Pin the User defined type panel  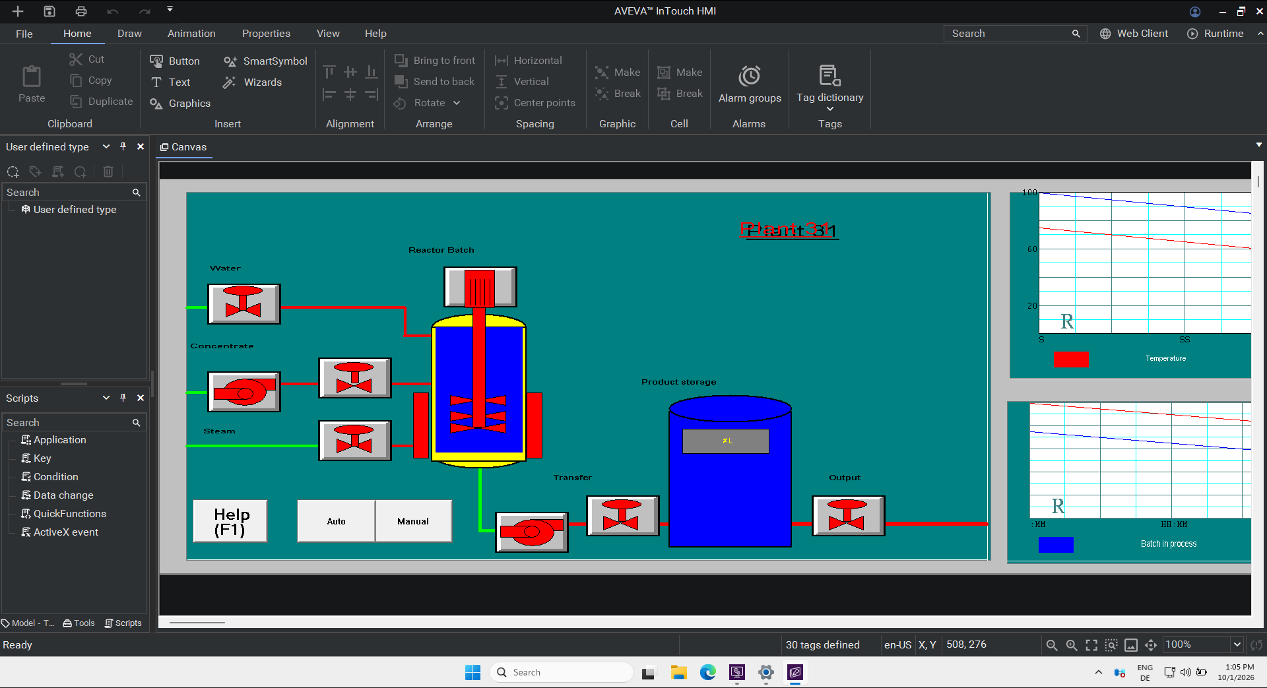click(123, 146)
